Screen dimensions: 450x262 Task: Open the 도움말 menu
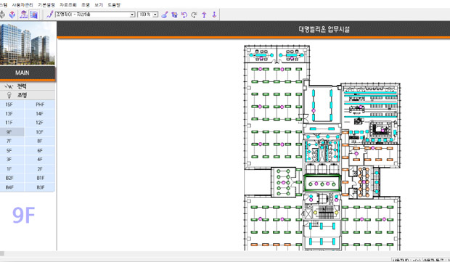click(x=114, y=5)
